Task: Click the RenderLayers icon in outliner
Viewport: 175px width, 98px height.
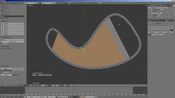Action: (152, 10)
